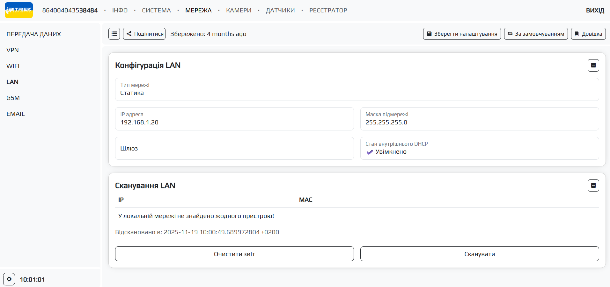Click the Bitrek logo icon
Viewport: 610px width, 287px height.
click(19, 10)
